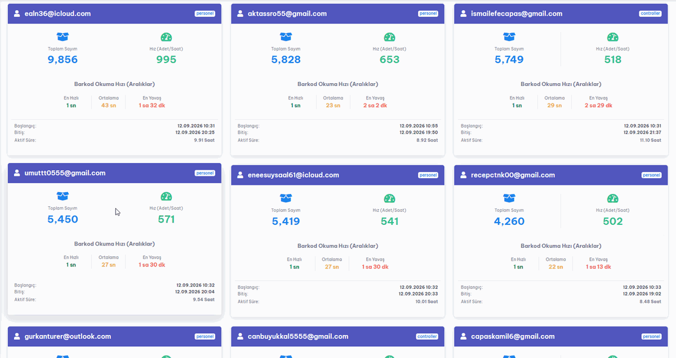Click controller badge on canbuyukkal5555@gmail.com card
Screen dimensions: 676x358
[427, 337]
